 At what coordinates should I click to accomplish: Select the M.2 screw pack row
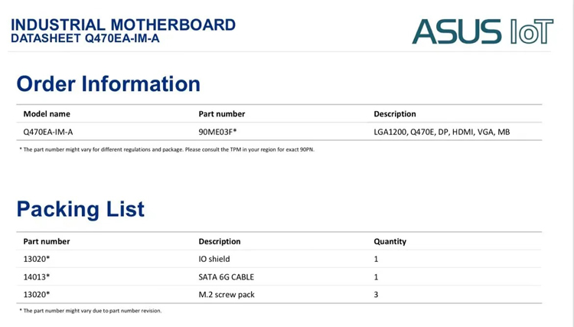279,294
